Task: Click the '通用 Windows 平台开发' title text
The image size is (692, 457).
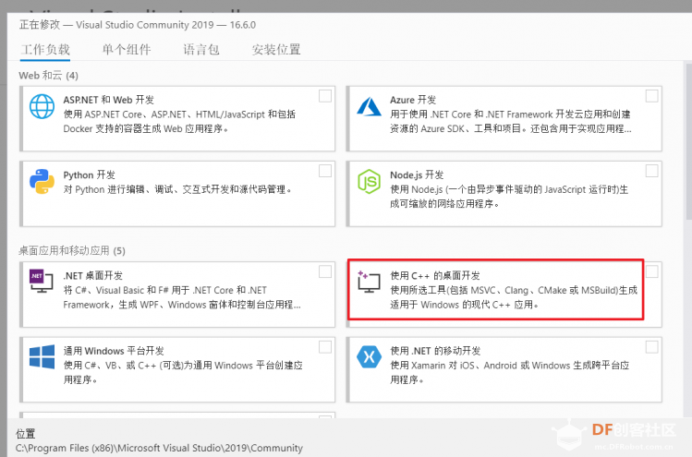Action: 114,351
